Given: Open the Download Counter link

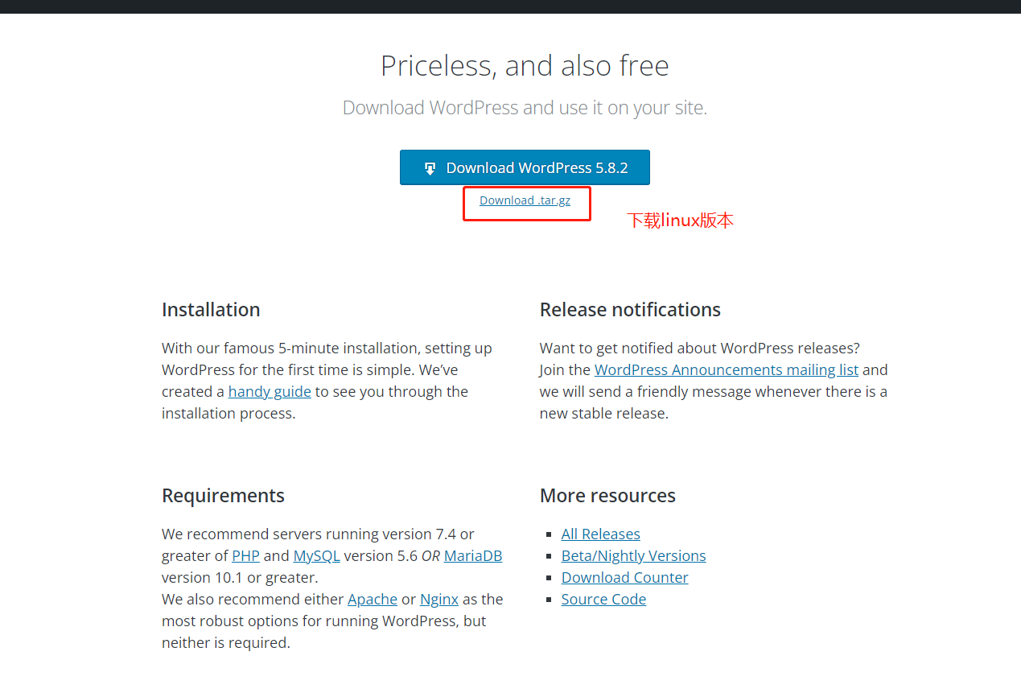Looking at the screenshot, I should (x=625, y=578).
